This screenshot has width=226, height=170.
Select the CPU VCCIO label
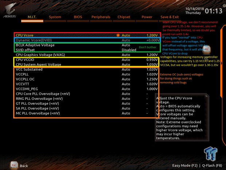point(25,60)
